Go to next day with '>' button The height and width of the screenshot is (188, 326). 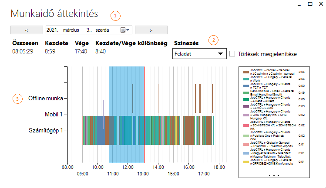tap(151, 30)
